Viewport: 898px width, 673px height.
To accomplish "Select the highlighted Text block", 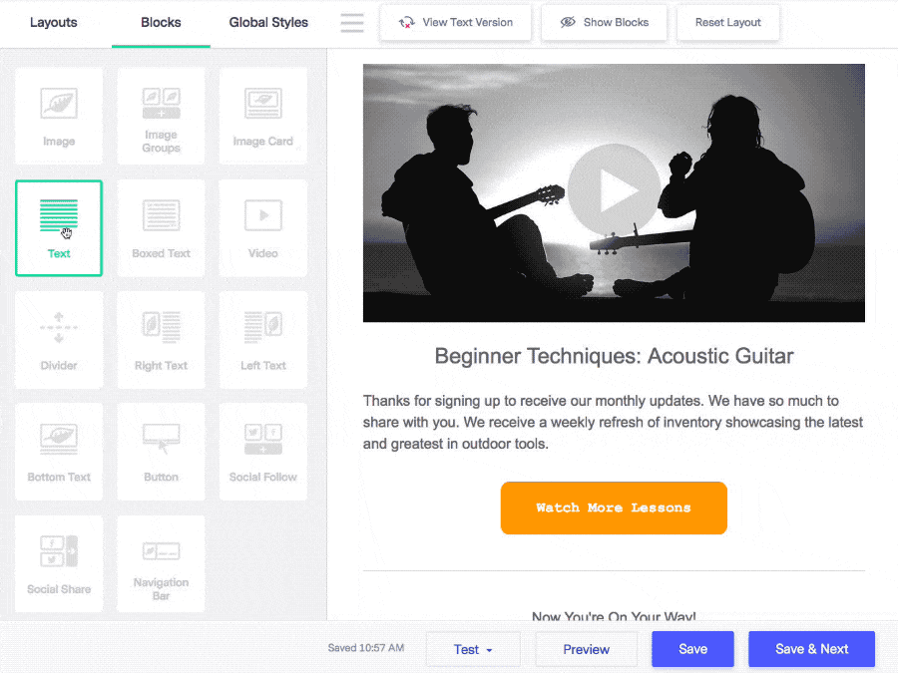I will coord(59,227).
